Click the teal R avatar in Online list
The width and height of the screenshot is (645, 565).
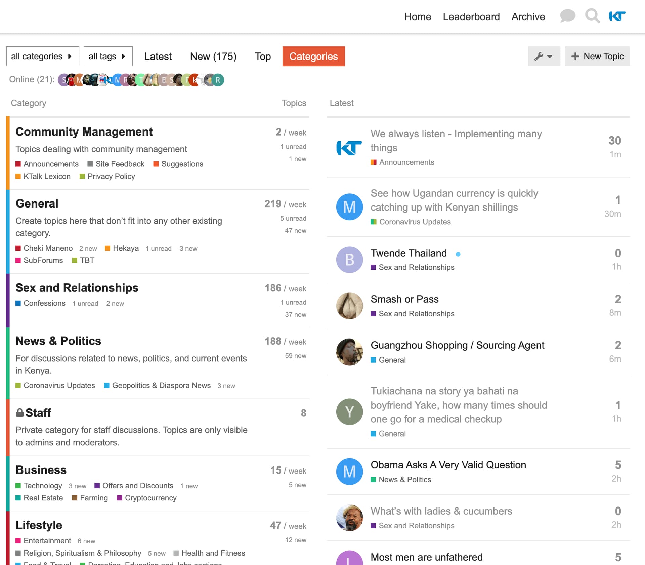(218, 80)
